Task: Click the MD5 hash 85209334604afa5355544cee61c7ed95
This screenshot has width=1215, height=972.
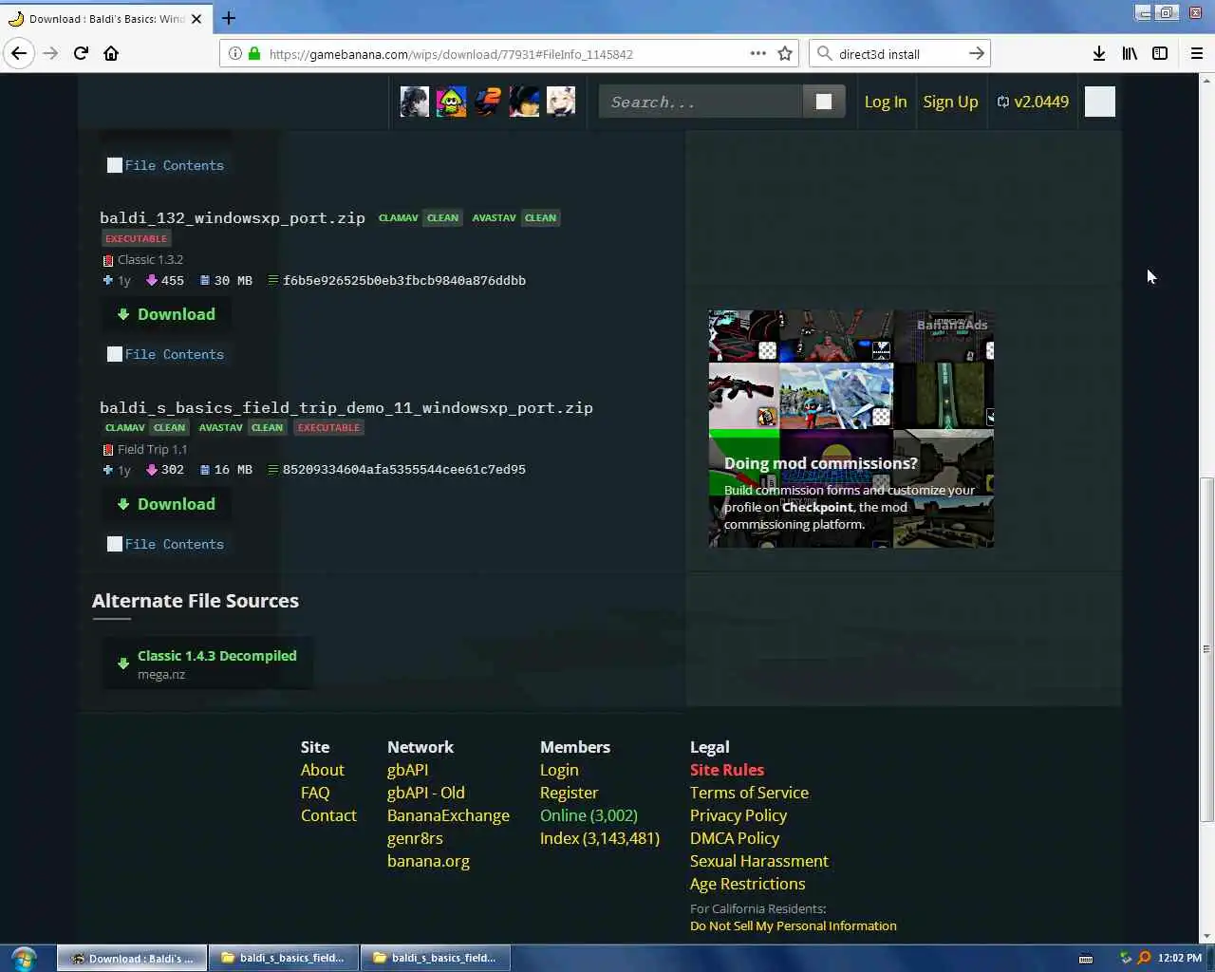Action: pos(404,469)
